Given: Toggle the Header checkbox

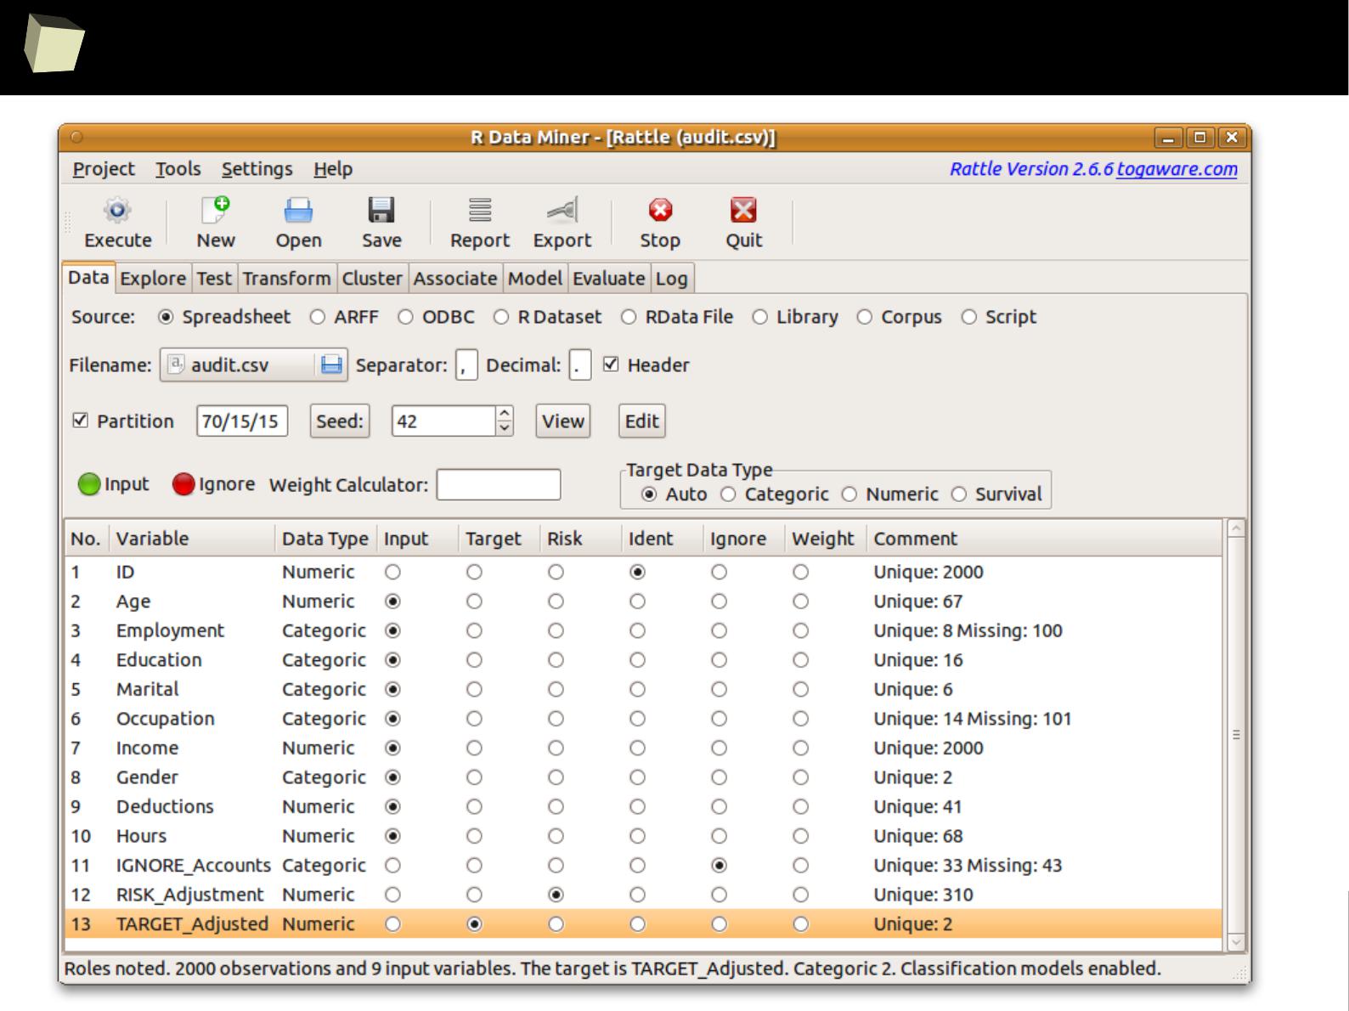Looking at the screenshot, I should [x=611, y=364].
